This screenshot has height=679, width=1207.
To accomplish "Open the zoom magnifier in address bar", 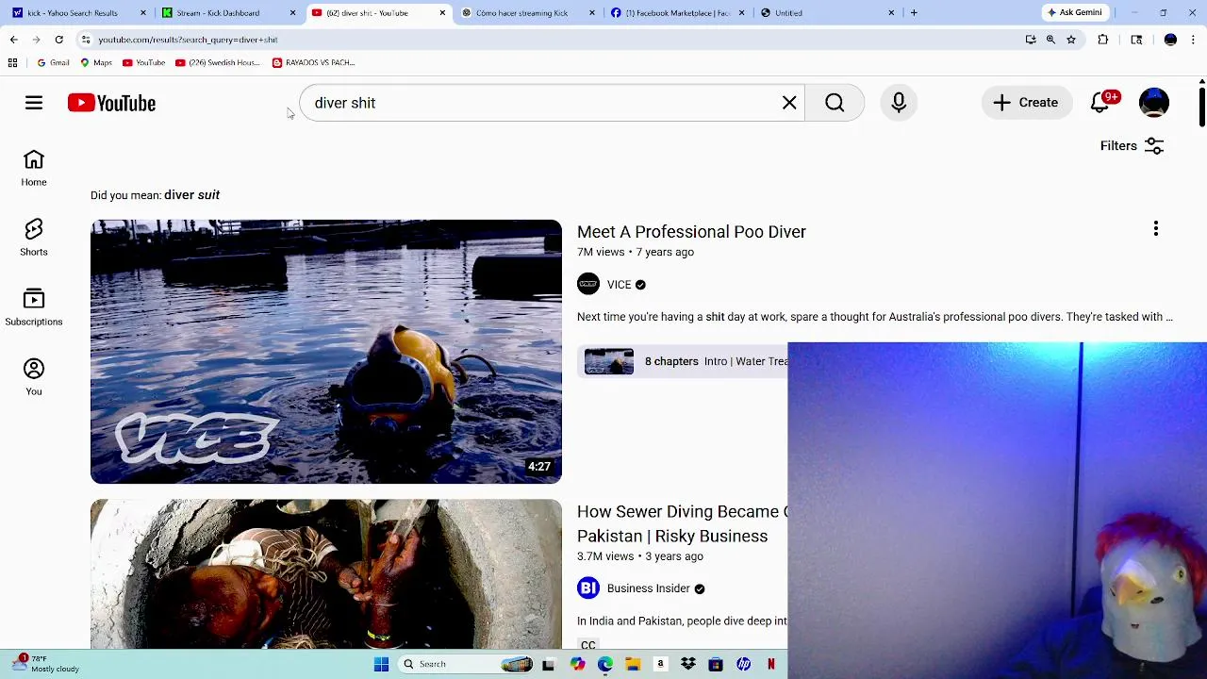I will 1050,40.
